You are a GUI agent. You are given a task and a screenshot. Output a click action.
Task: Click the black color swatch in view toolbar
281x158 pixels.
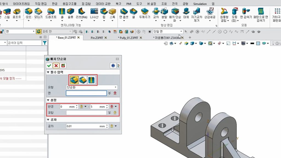pyautogui.click(x=252, y=43)
